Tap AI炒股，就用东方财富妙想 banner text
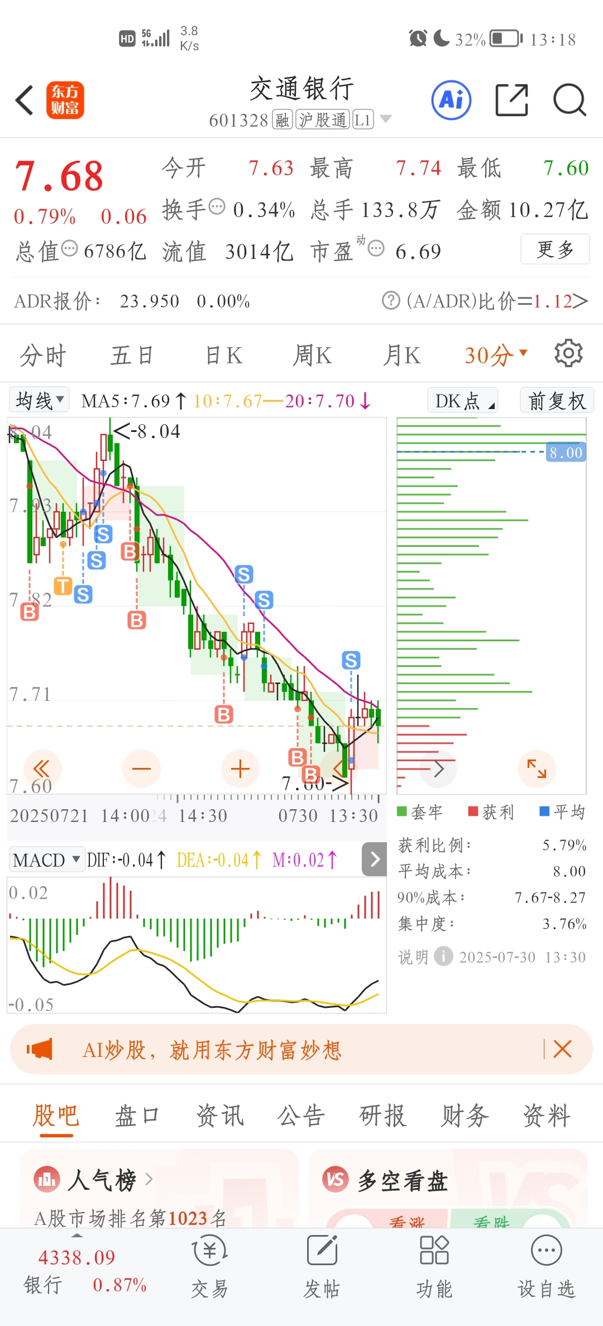 212,1050
